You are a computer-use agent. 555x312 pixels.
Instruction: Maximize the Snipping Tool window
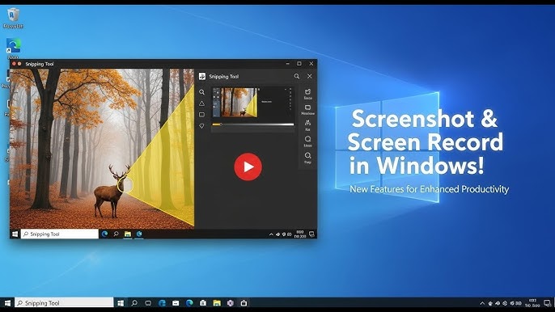299,64
